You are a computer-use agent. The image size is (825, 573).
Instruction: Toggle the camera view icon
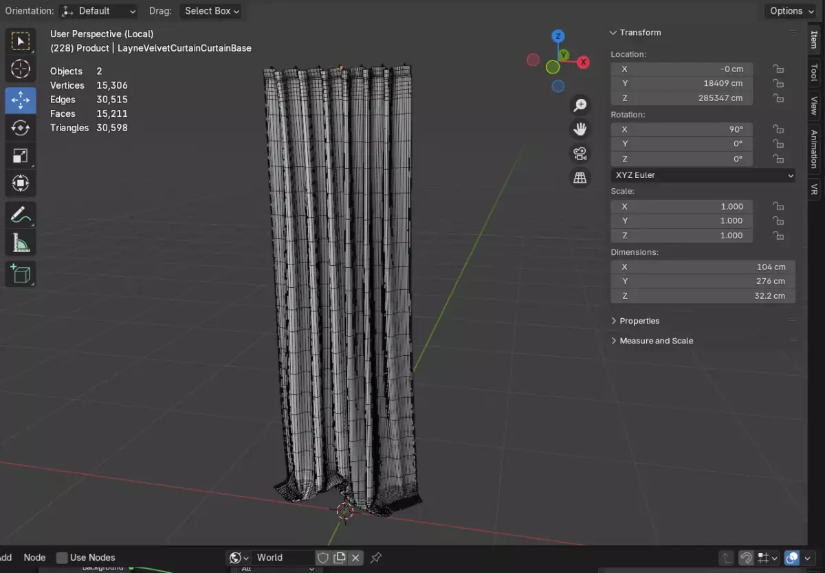[x=580, y=153]
